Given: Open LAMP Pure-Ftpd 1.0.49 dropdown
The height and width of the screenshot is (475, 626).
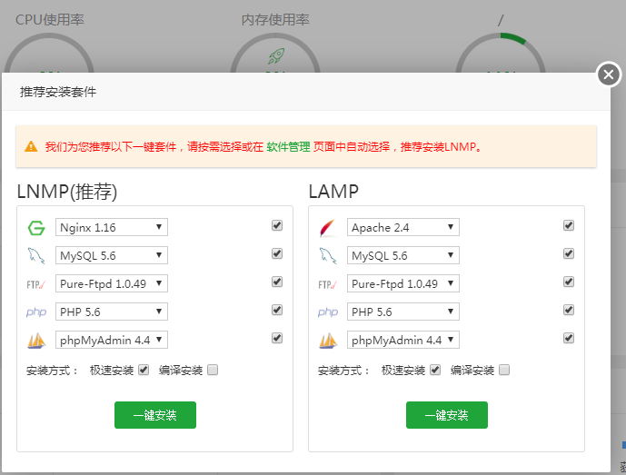Looking at the screenshot, I should coord(403,283).
